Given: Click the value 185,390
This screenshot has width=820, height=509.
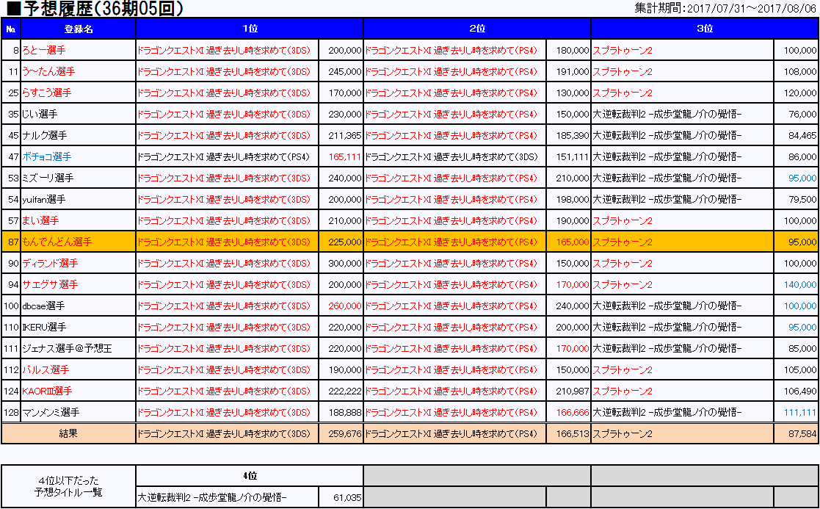Looking at the screenshot, I should pyautogui.click(x=573, y=135).
